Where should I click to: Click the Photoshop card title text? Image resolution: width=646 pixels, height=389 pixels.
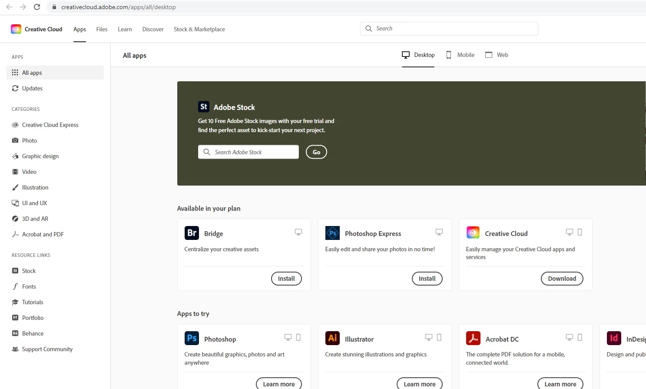click(220, 339)
